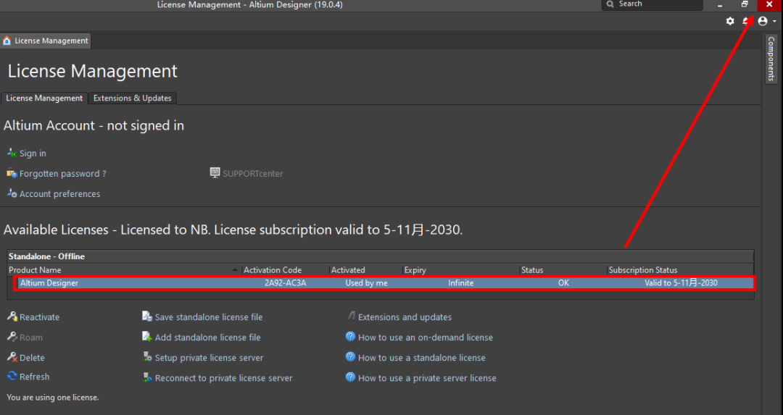Click the Delete license link
The height and width of the screenshot is (415, 783).
32,358
